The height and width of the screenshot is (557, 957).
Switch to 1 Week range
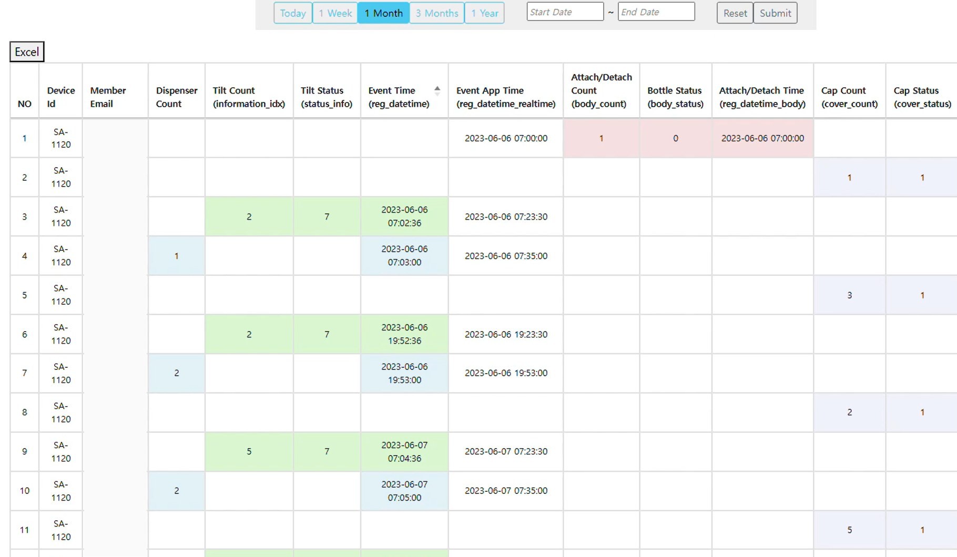[x=335, y=13]
